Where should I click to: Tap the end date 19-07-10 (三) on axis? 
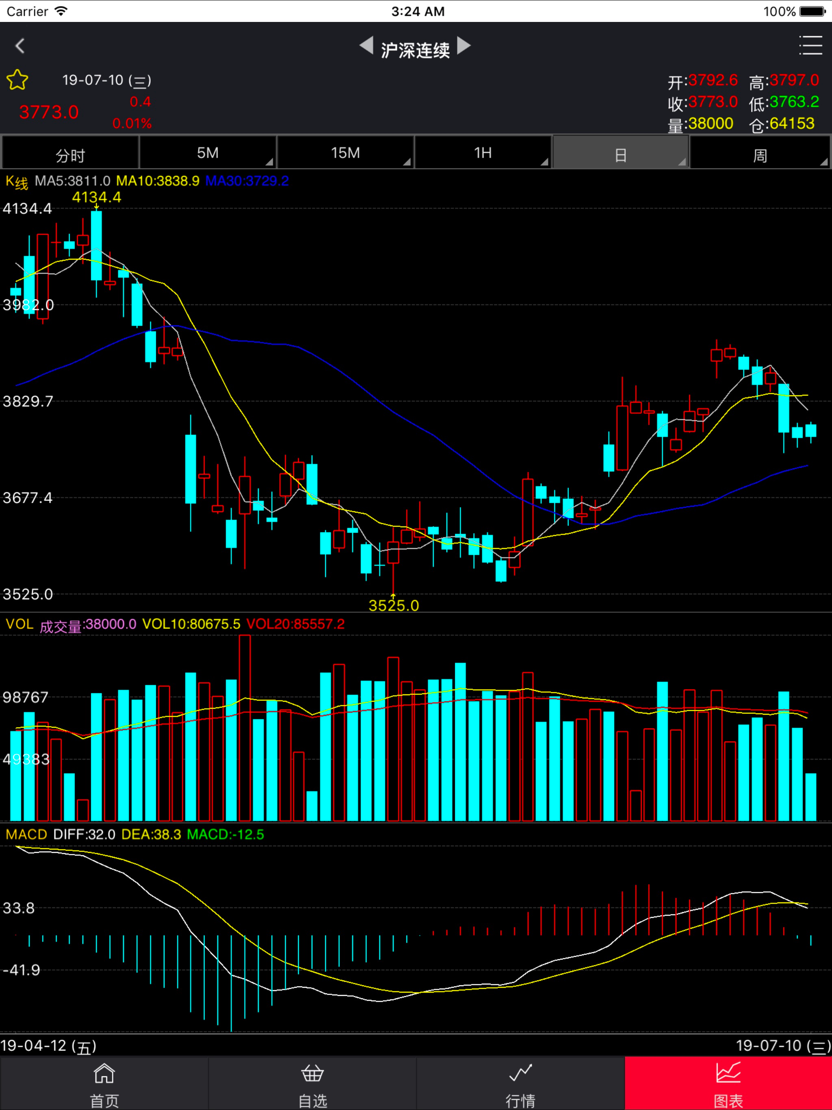[x=783, y=1046]
